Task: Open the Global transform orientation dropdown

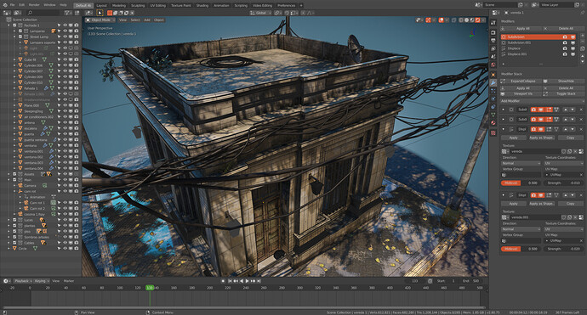Action: 260,13
